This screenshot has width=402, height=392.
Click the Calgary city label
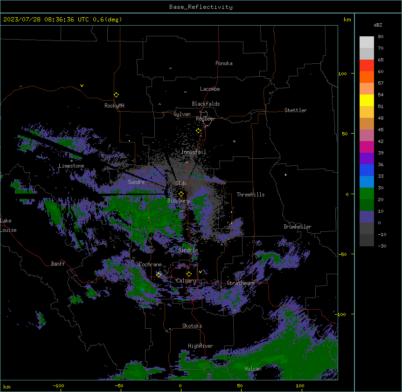click(x=186, y=281)
